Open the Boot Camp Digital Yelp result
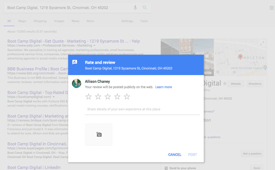Image resolution: width=275 pixels, height=170 pixels. 74,41
